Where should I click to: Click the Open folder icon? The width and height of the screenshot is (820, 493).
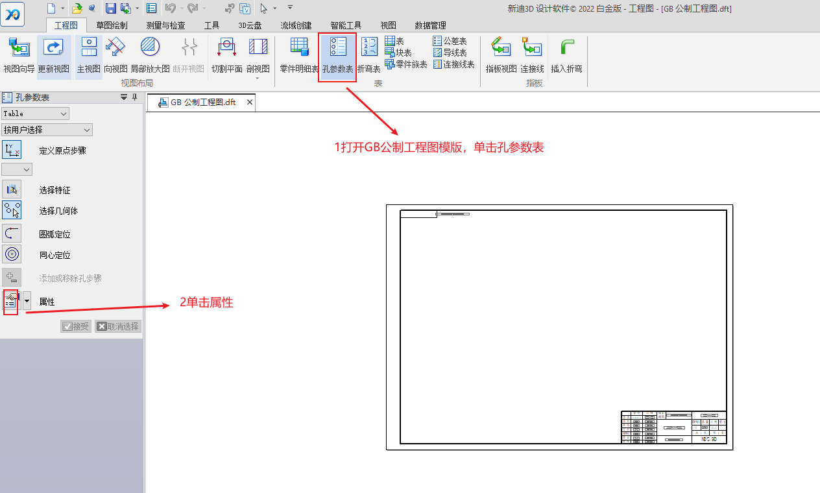pyautogui.click(x=77, y=8)
